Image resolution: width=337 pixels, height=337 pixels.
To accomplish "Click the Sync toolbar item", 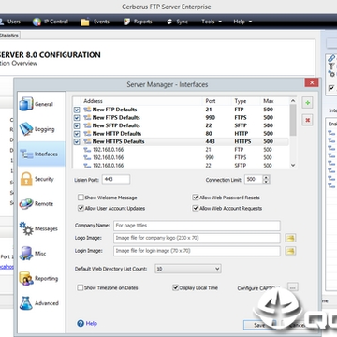I will pyautogui.click(x=177, y=22).
